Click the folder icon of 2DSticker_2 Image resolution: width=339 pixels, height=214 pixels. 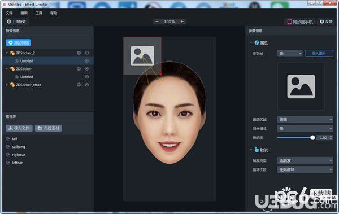[x=12, y=53]
